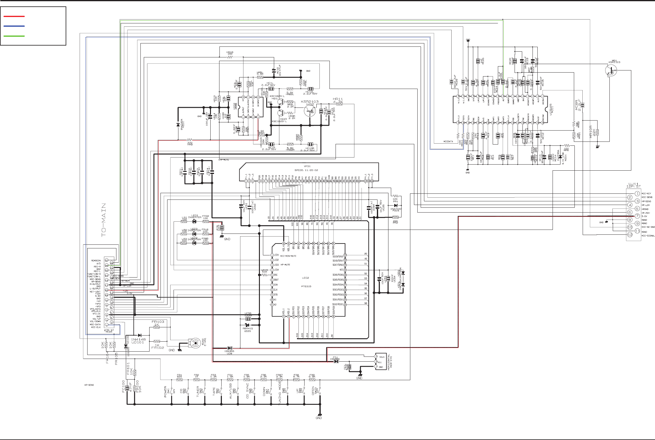Click the 'MR10R 22K' resistor label
This screenshot has width=655, height=440.
pyautogui.click(x=592, y=132)
